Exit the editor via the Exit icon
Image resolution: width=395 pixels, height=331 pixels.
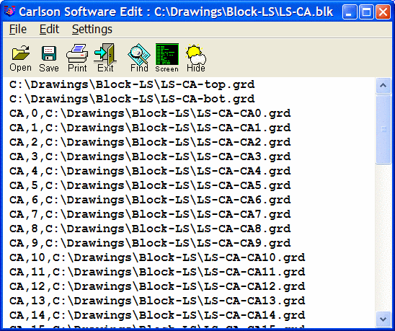point(105,58)
